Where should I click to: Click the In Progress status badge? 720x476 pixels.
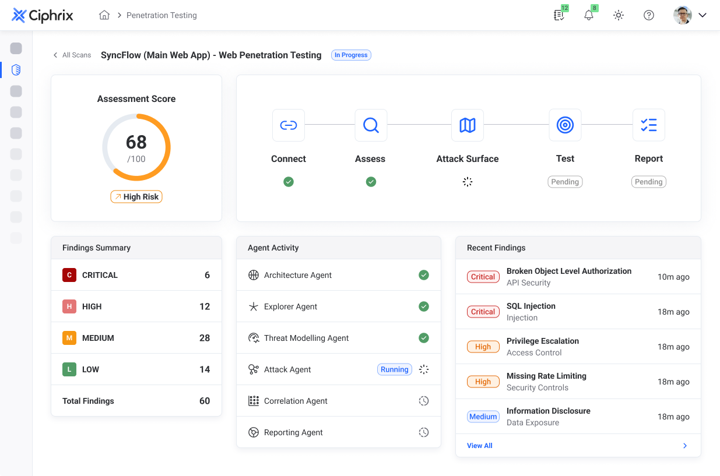click(x=351, y=55)
